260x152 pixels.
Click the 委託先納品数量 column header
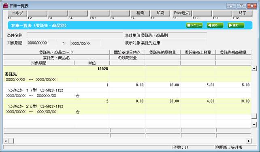[163, 52]
